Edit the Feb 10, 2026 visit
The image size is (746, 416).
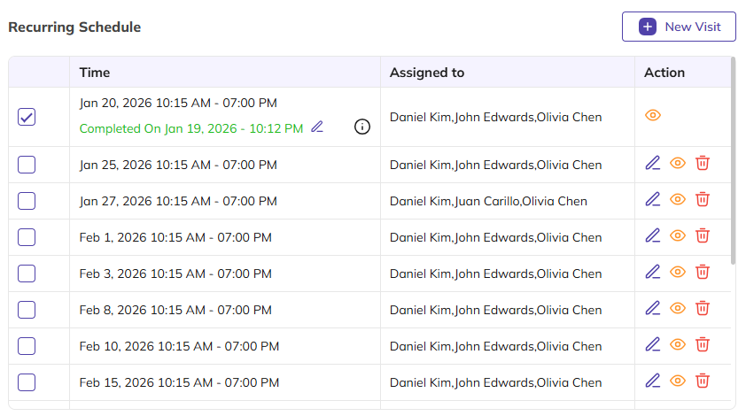[653, 344]
